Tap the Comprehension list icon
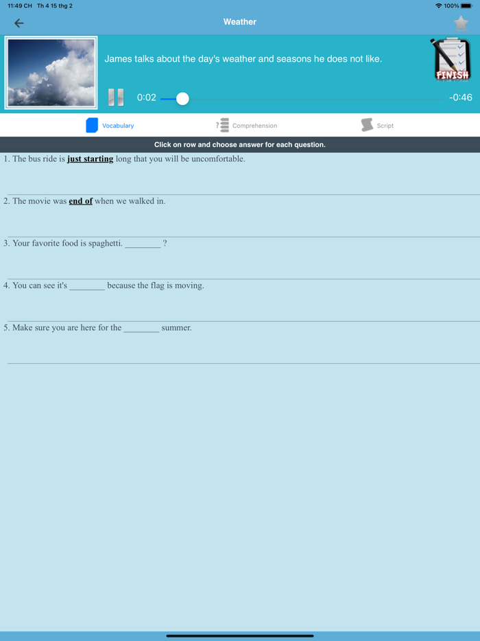Image resolution: width=480 pixels, height=641 pixels. pos(223,125)
